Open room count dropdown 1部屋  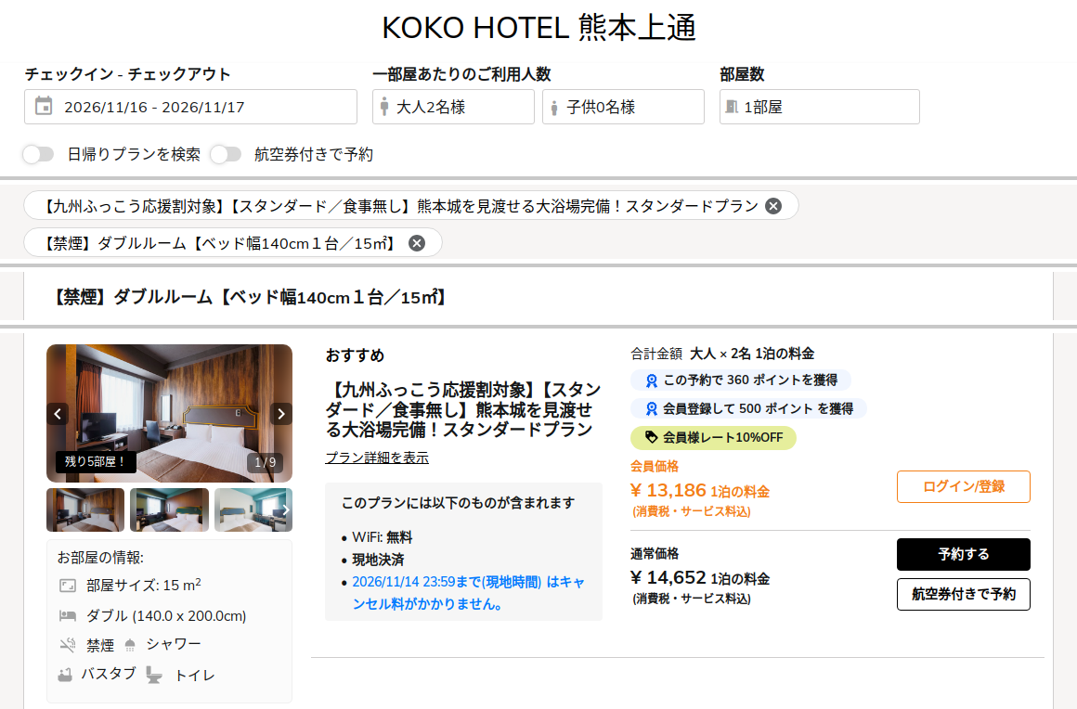tap(820, 107)
